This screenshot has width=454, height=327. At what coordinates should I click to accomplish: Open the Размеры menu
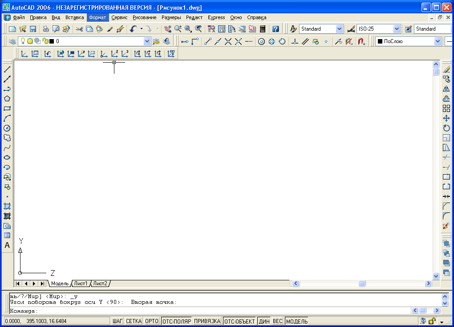171,17
